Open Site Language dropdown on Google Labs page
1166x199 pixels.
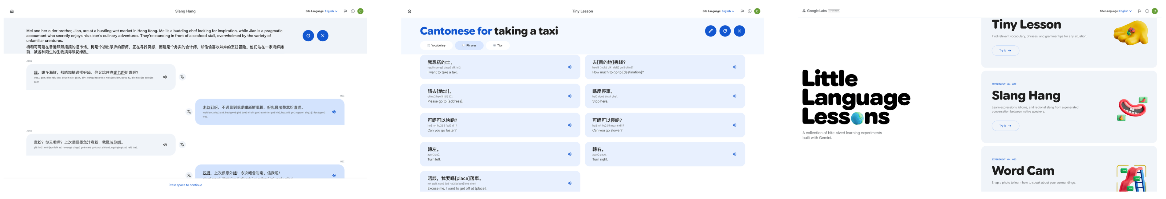tap(1125, 11)
